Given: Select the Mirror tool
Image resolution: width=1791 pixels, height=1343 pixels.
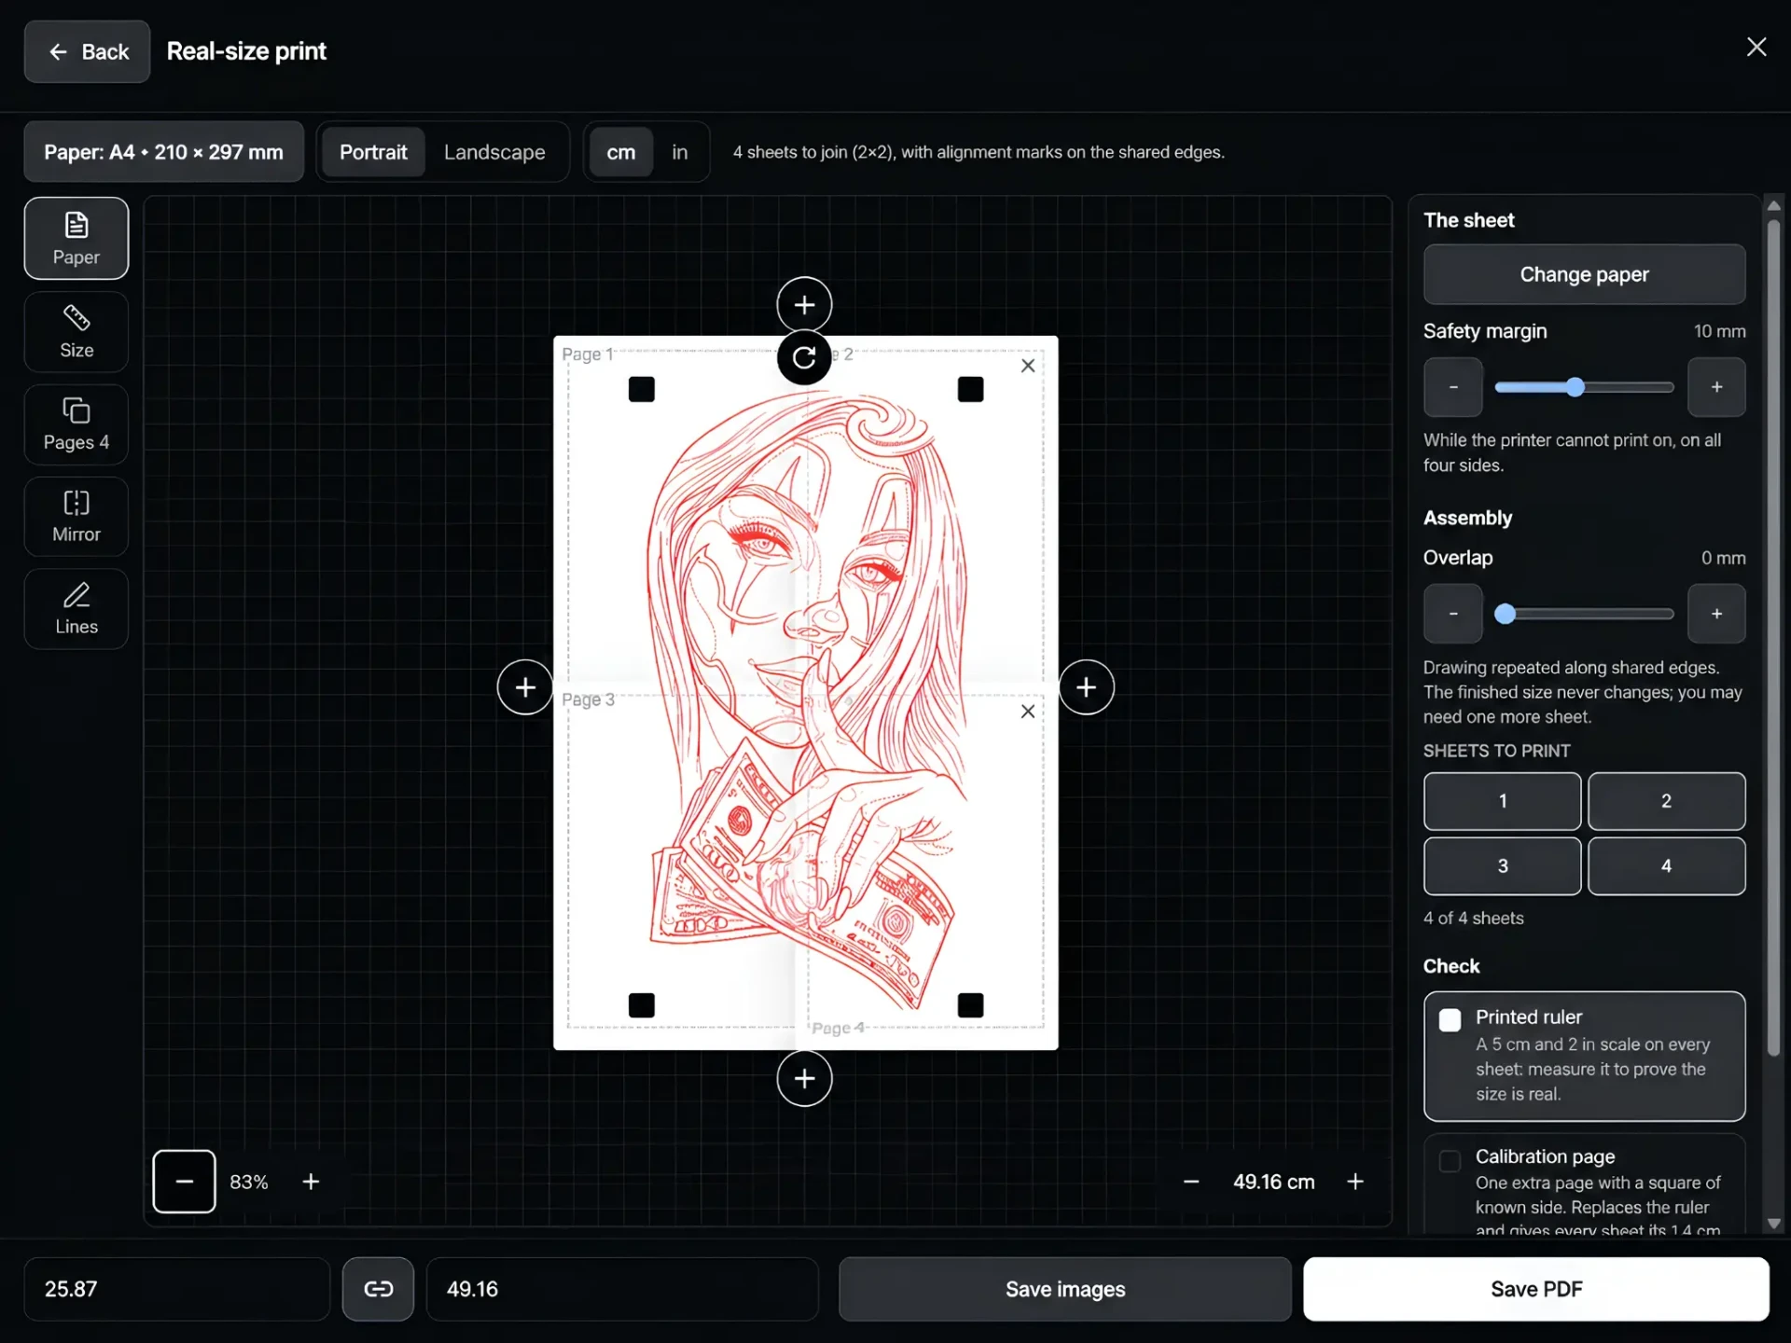Looking at the screenshot, I should click(x=76, y=517).
